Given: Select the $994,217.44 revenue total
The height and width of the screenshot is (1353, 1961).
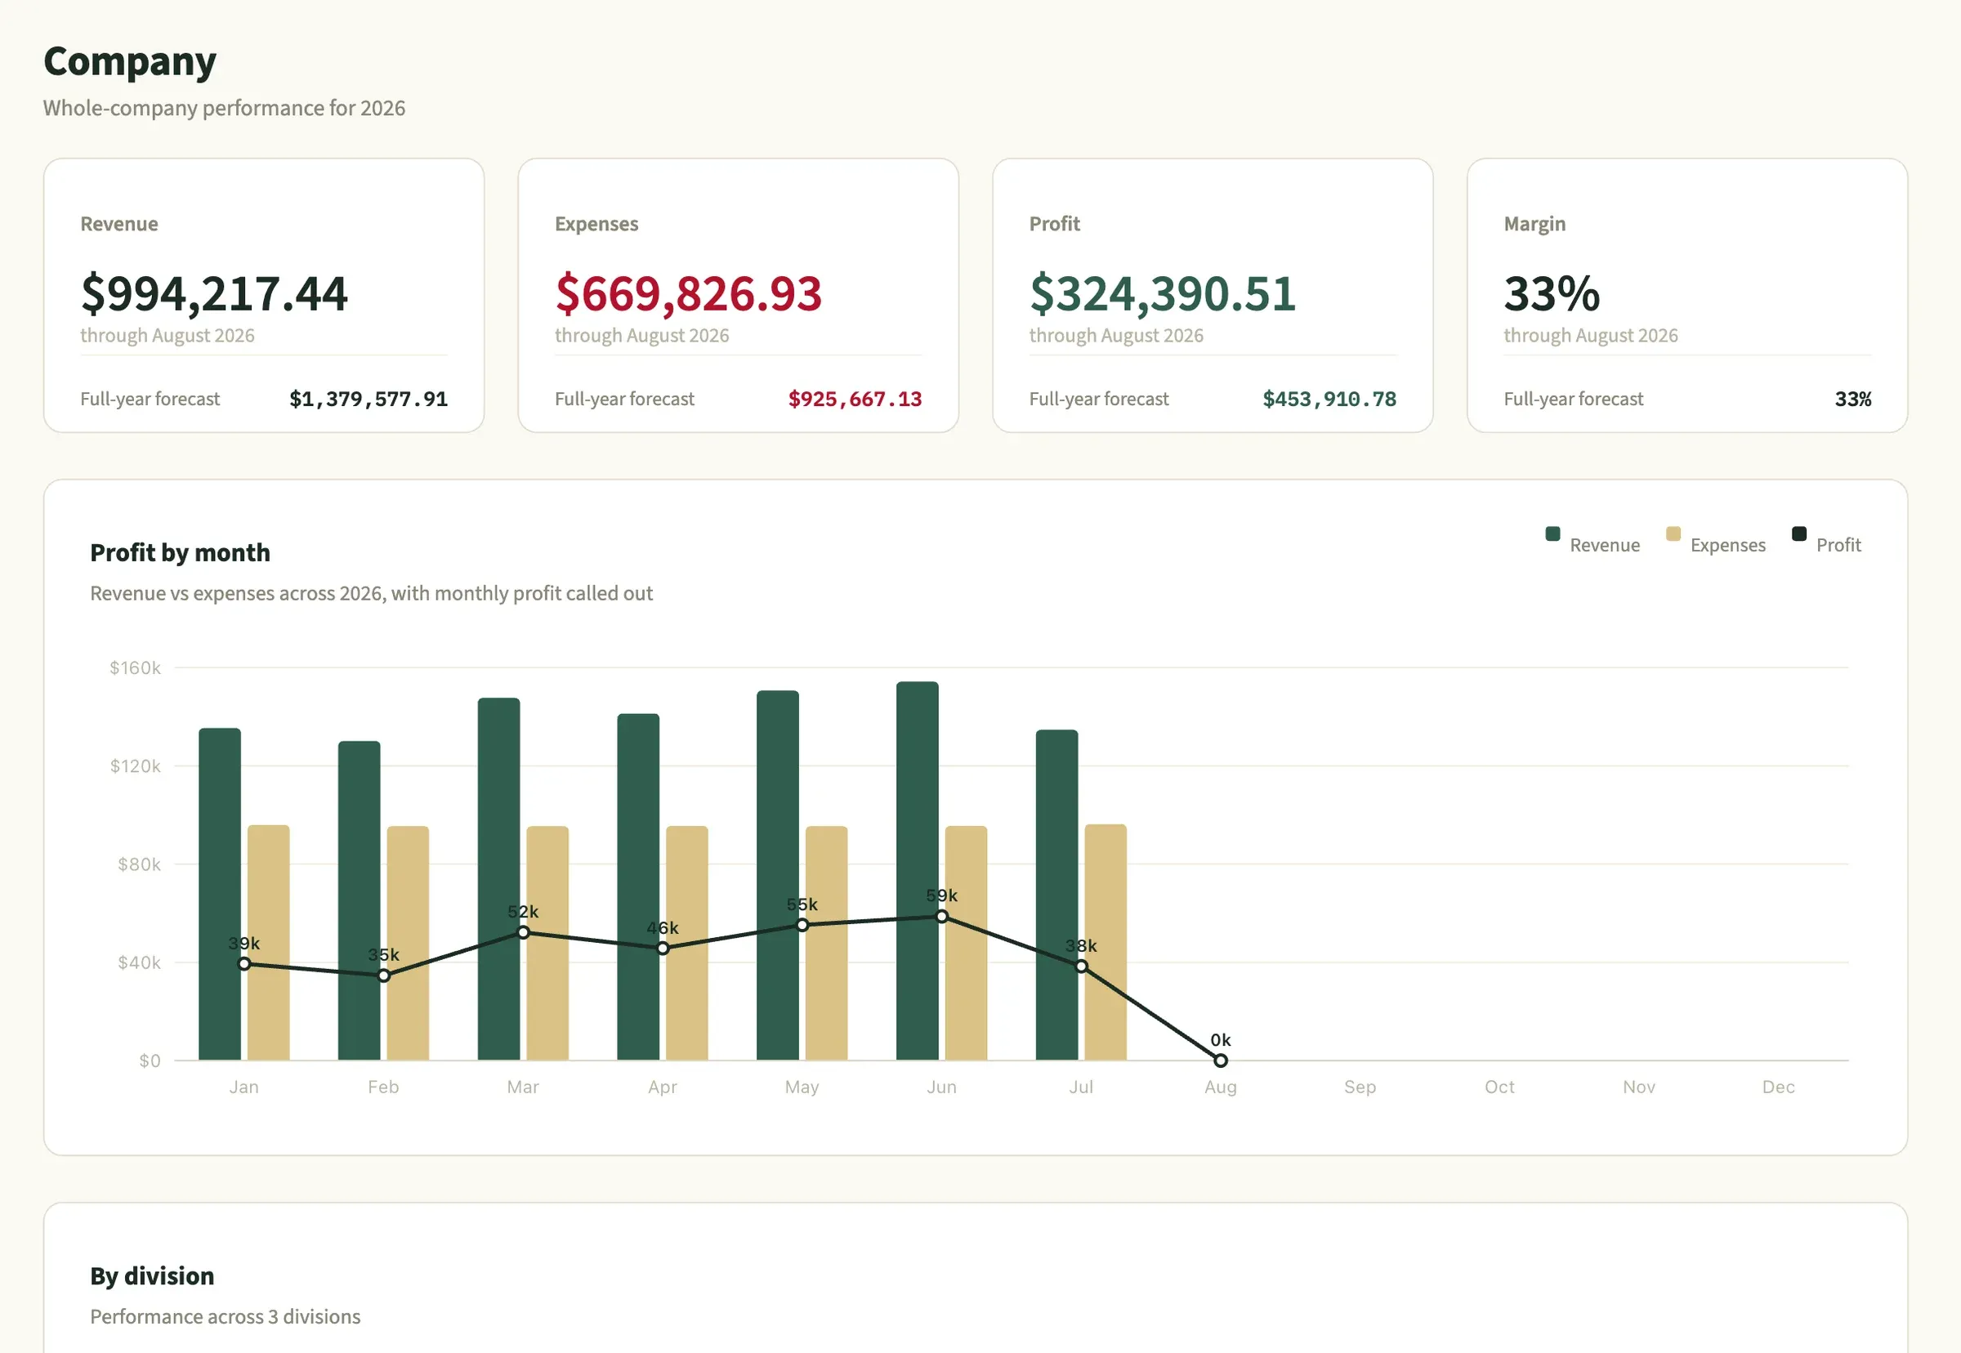Looking at the screenshot, I should [213, 293].
